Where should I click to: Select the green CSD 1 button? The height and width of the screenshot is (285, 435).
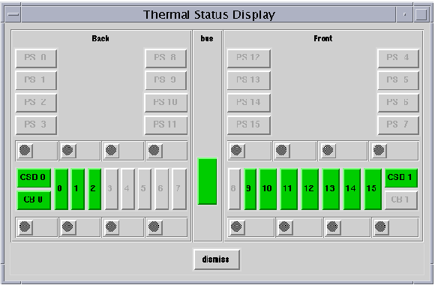(401, 178)
